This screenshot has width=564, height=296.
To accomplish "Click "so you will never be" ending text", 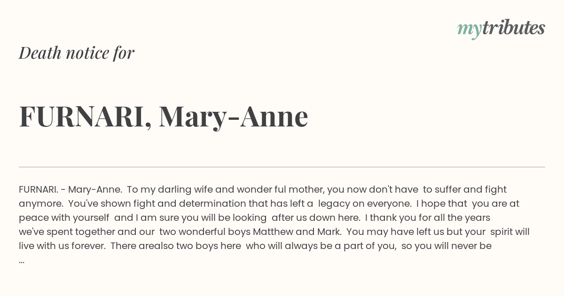I will [446, 246].
